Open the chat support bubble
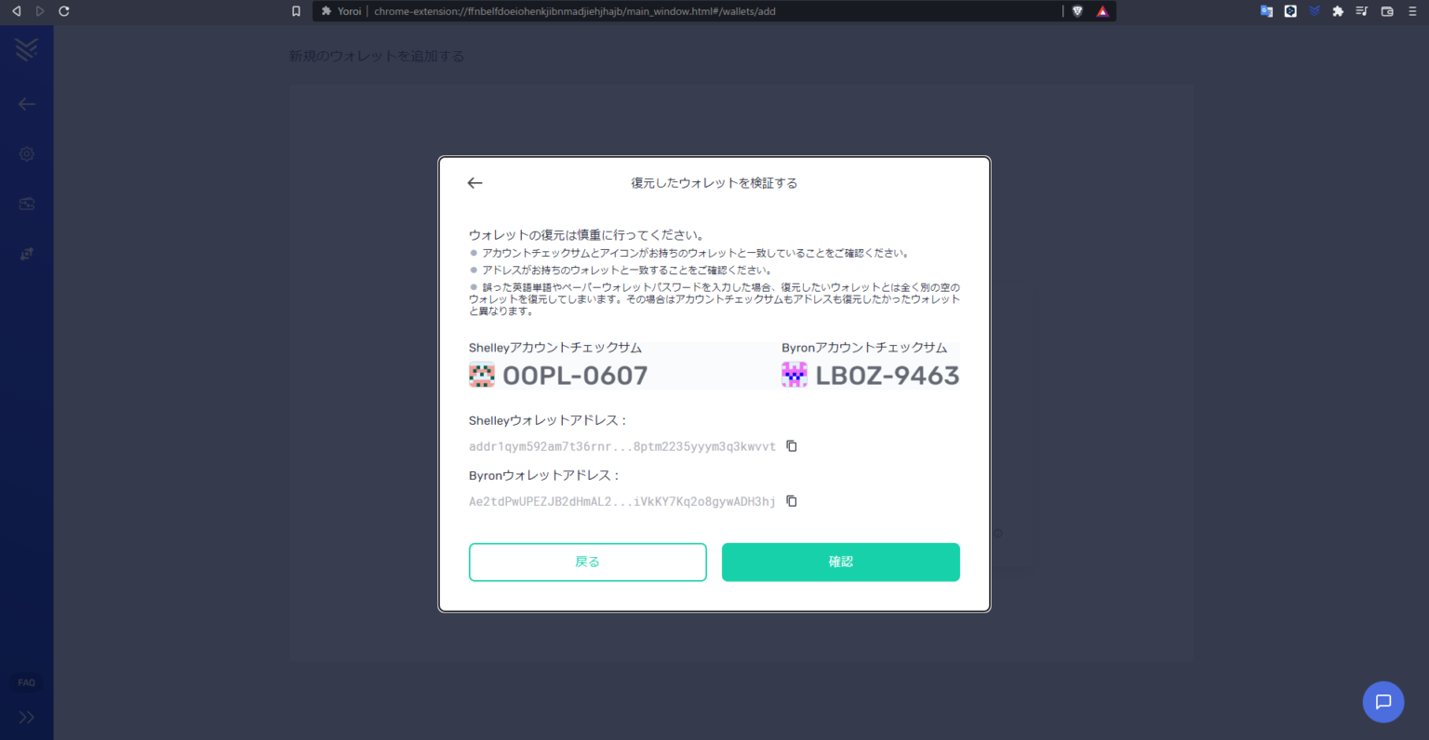 coord(1383,702)
